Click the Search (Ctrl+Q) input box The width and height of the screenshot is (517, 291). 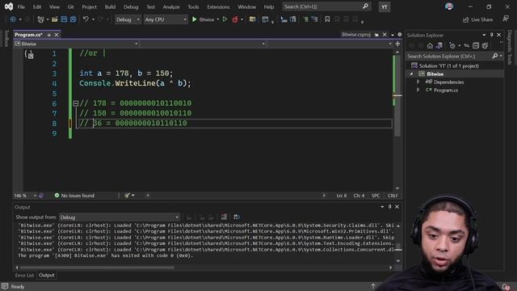tap(326, 6)
